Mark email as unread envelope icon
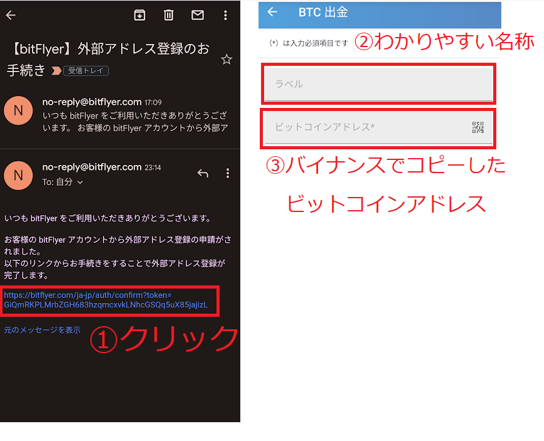 (x=198, y=15)
